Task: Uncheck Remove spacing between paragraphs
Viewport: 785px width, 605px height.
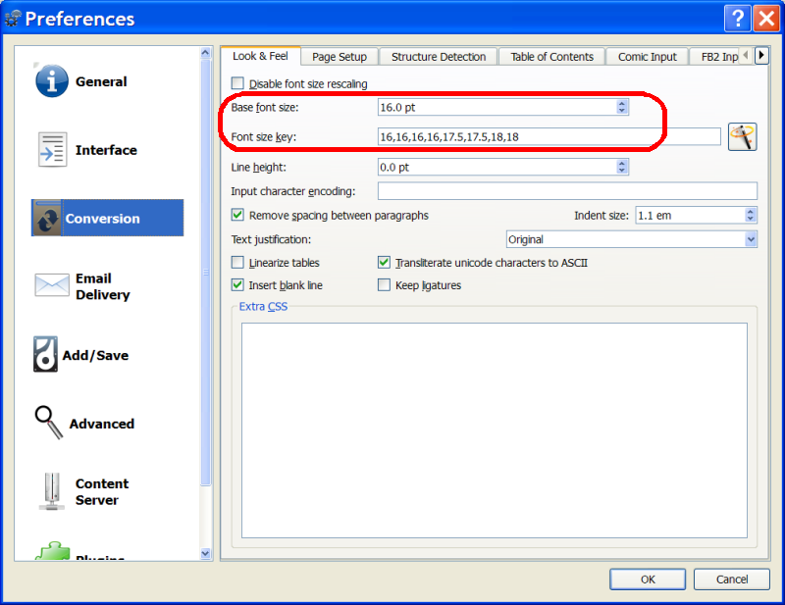Action: click(237, 215)
